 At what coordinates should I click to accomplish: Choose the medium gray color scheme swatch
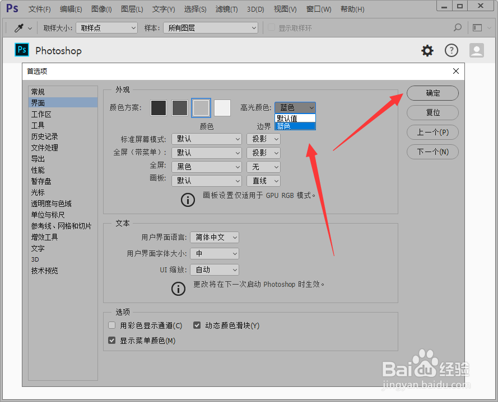click(201, 108)
